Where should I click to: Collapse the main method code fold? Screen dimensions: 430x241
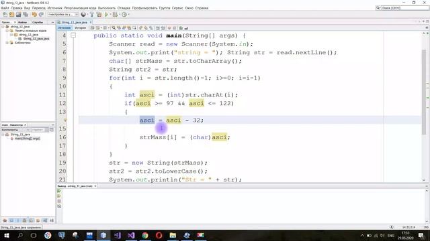(x=73, y=35)
